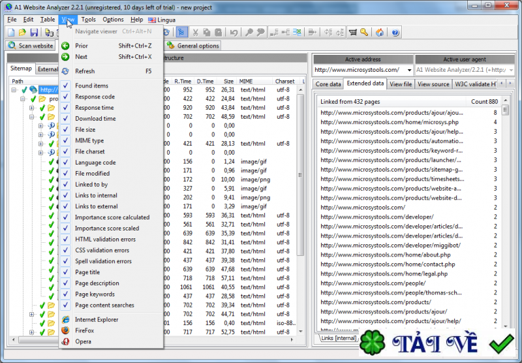Disable the Page title column
Viewport: 522px width, 363px height.
click(x=66, y=272)
